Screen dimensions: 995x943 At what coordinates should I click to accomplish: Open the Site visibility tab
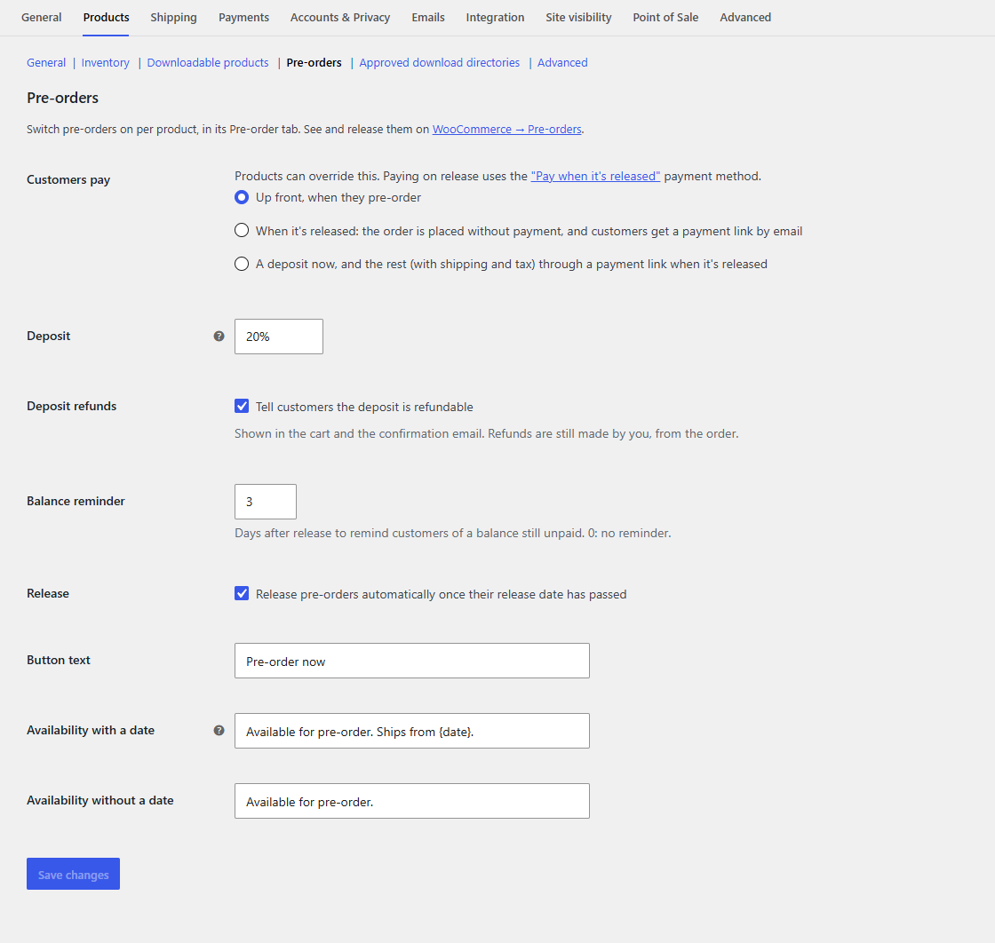click(x=578, y=17)
